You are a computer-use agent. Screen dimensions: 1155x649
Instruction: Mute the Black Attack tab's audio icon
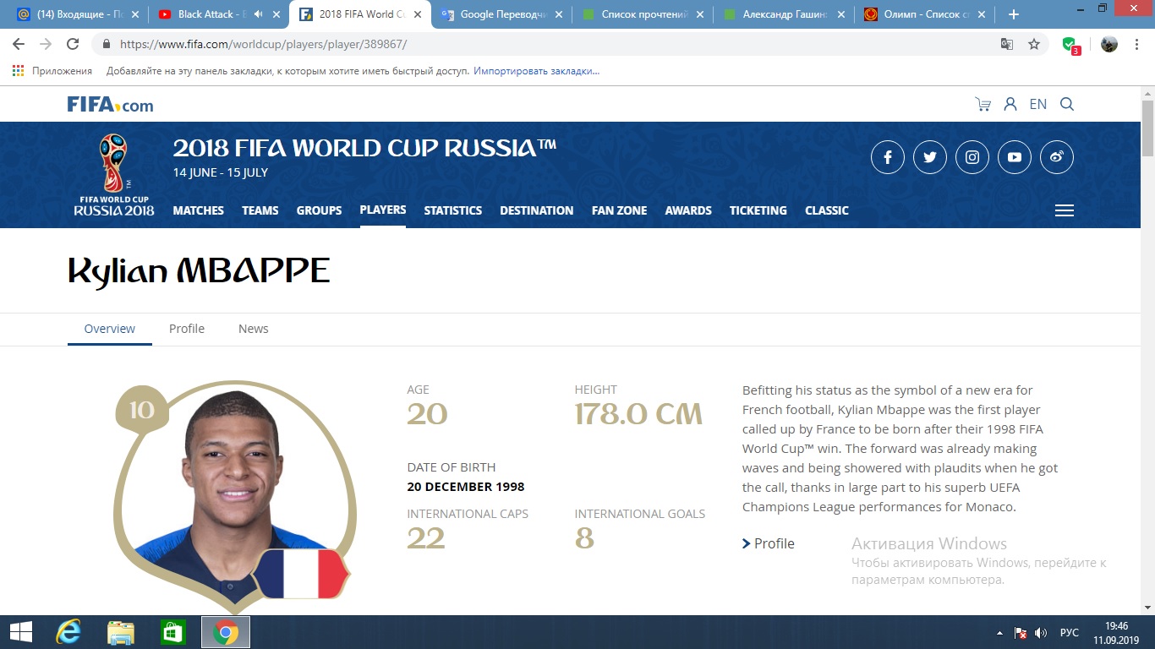click(258, 14)
